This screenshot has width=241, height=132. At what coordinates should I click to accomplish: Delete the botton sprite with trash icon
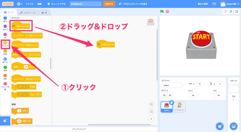[x=171, y=103]
